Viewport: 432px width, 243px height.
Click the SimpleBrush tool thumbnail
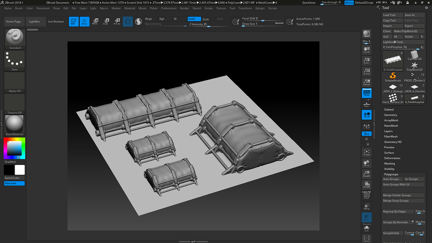click(x=392, y=76)
